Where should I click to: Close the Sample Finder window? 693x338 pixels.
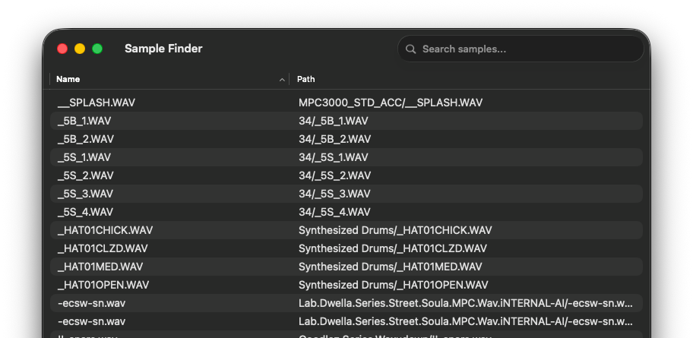click(62, 49)
